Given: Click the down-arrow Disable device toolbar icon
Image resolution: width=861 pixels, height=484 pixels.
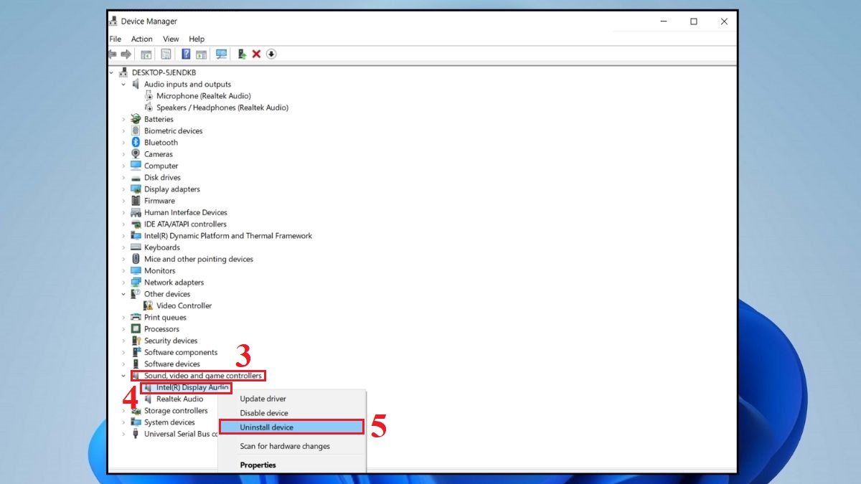Looking at the screenshot, I should point(271,54).
